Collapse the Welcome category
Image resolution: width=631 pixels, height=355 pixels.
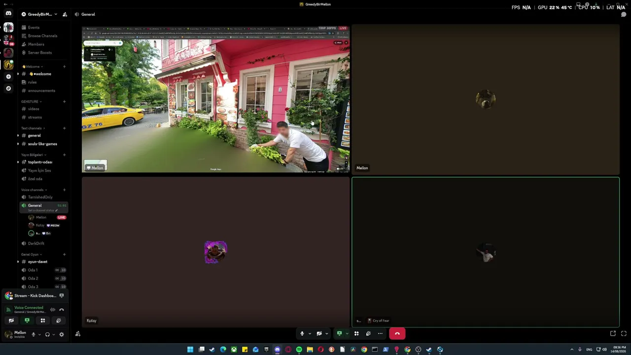(33, 67)
